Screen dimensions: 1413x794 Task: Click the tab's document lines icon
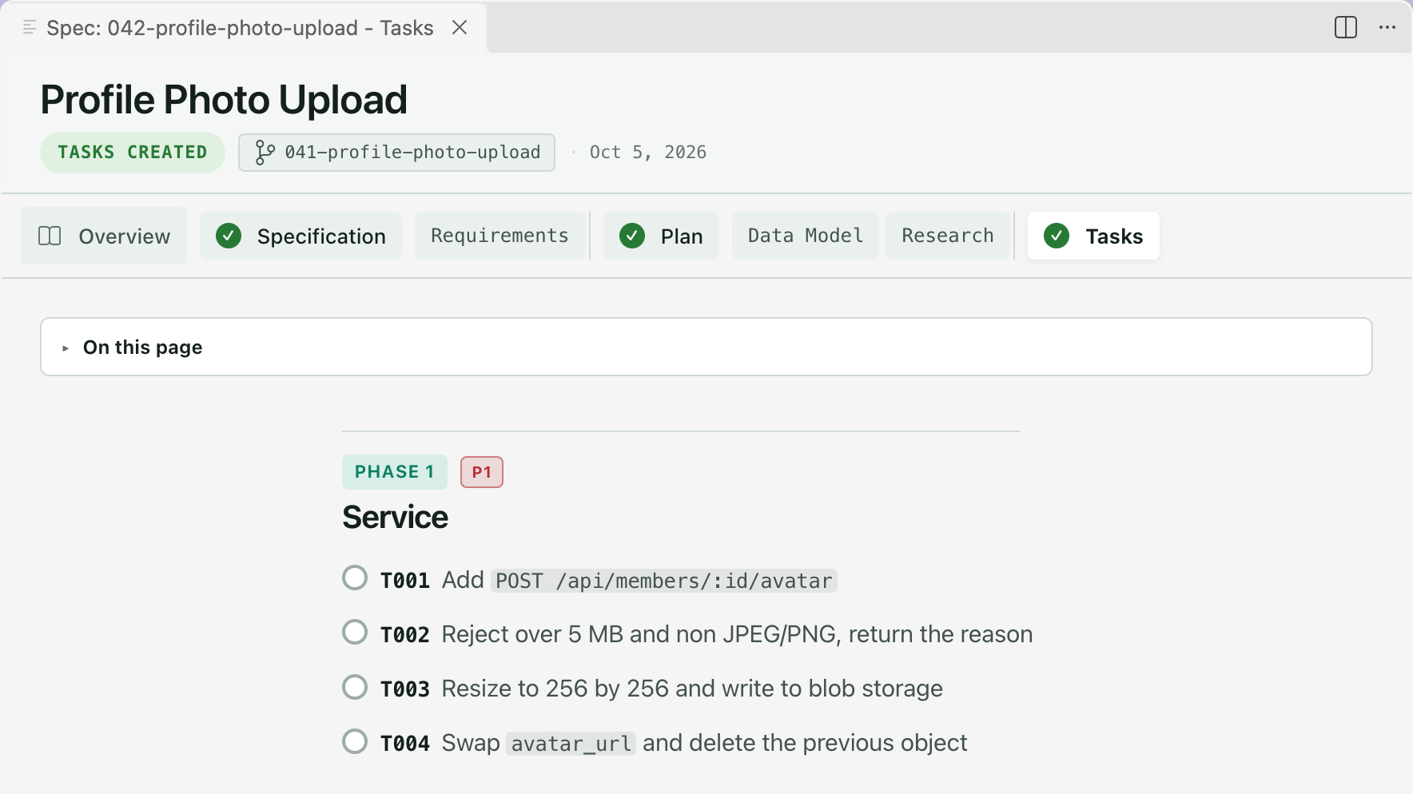point(30,27)
